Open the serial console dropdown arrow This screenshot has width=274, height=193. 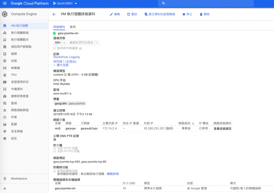[97, 43]
